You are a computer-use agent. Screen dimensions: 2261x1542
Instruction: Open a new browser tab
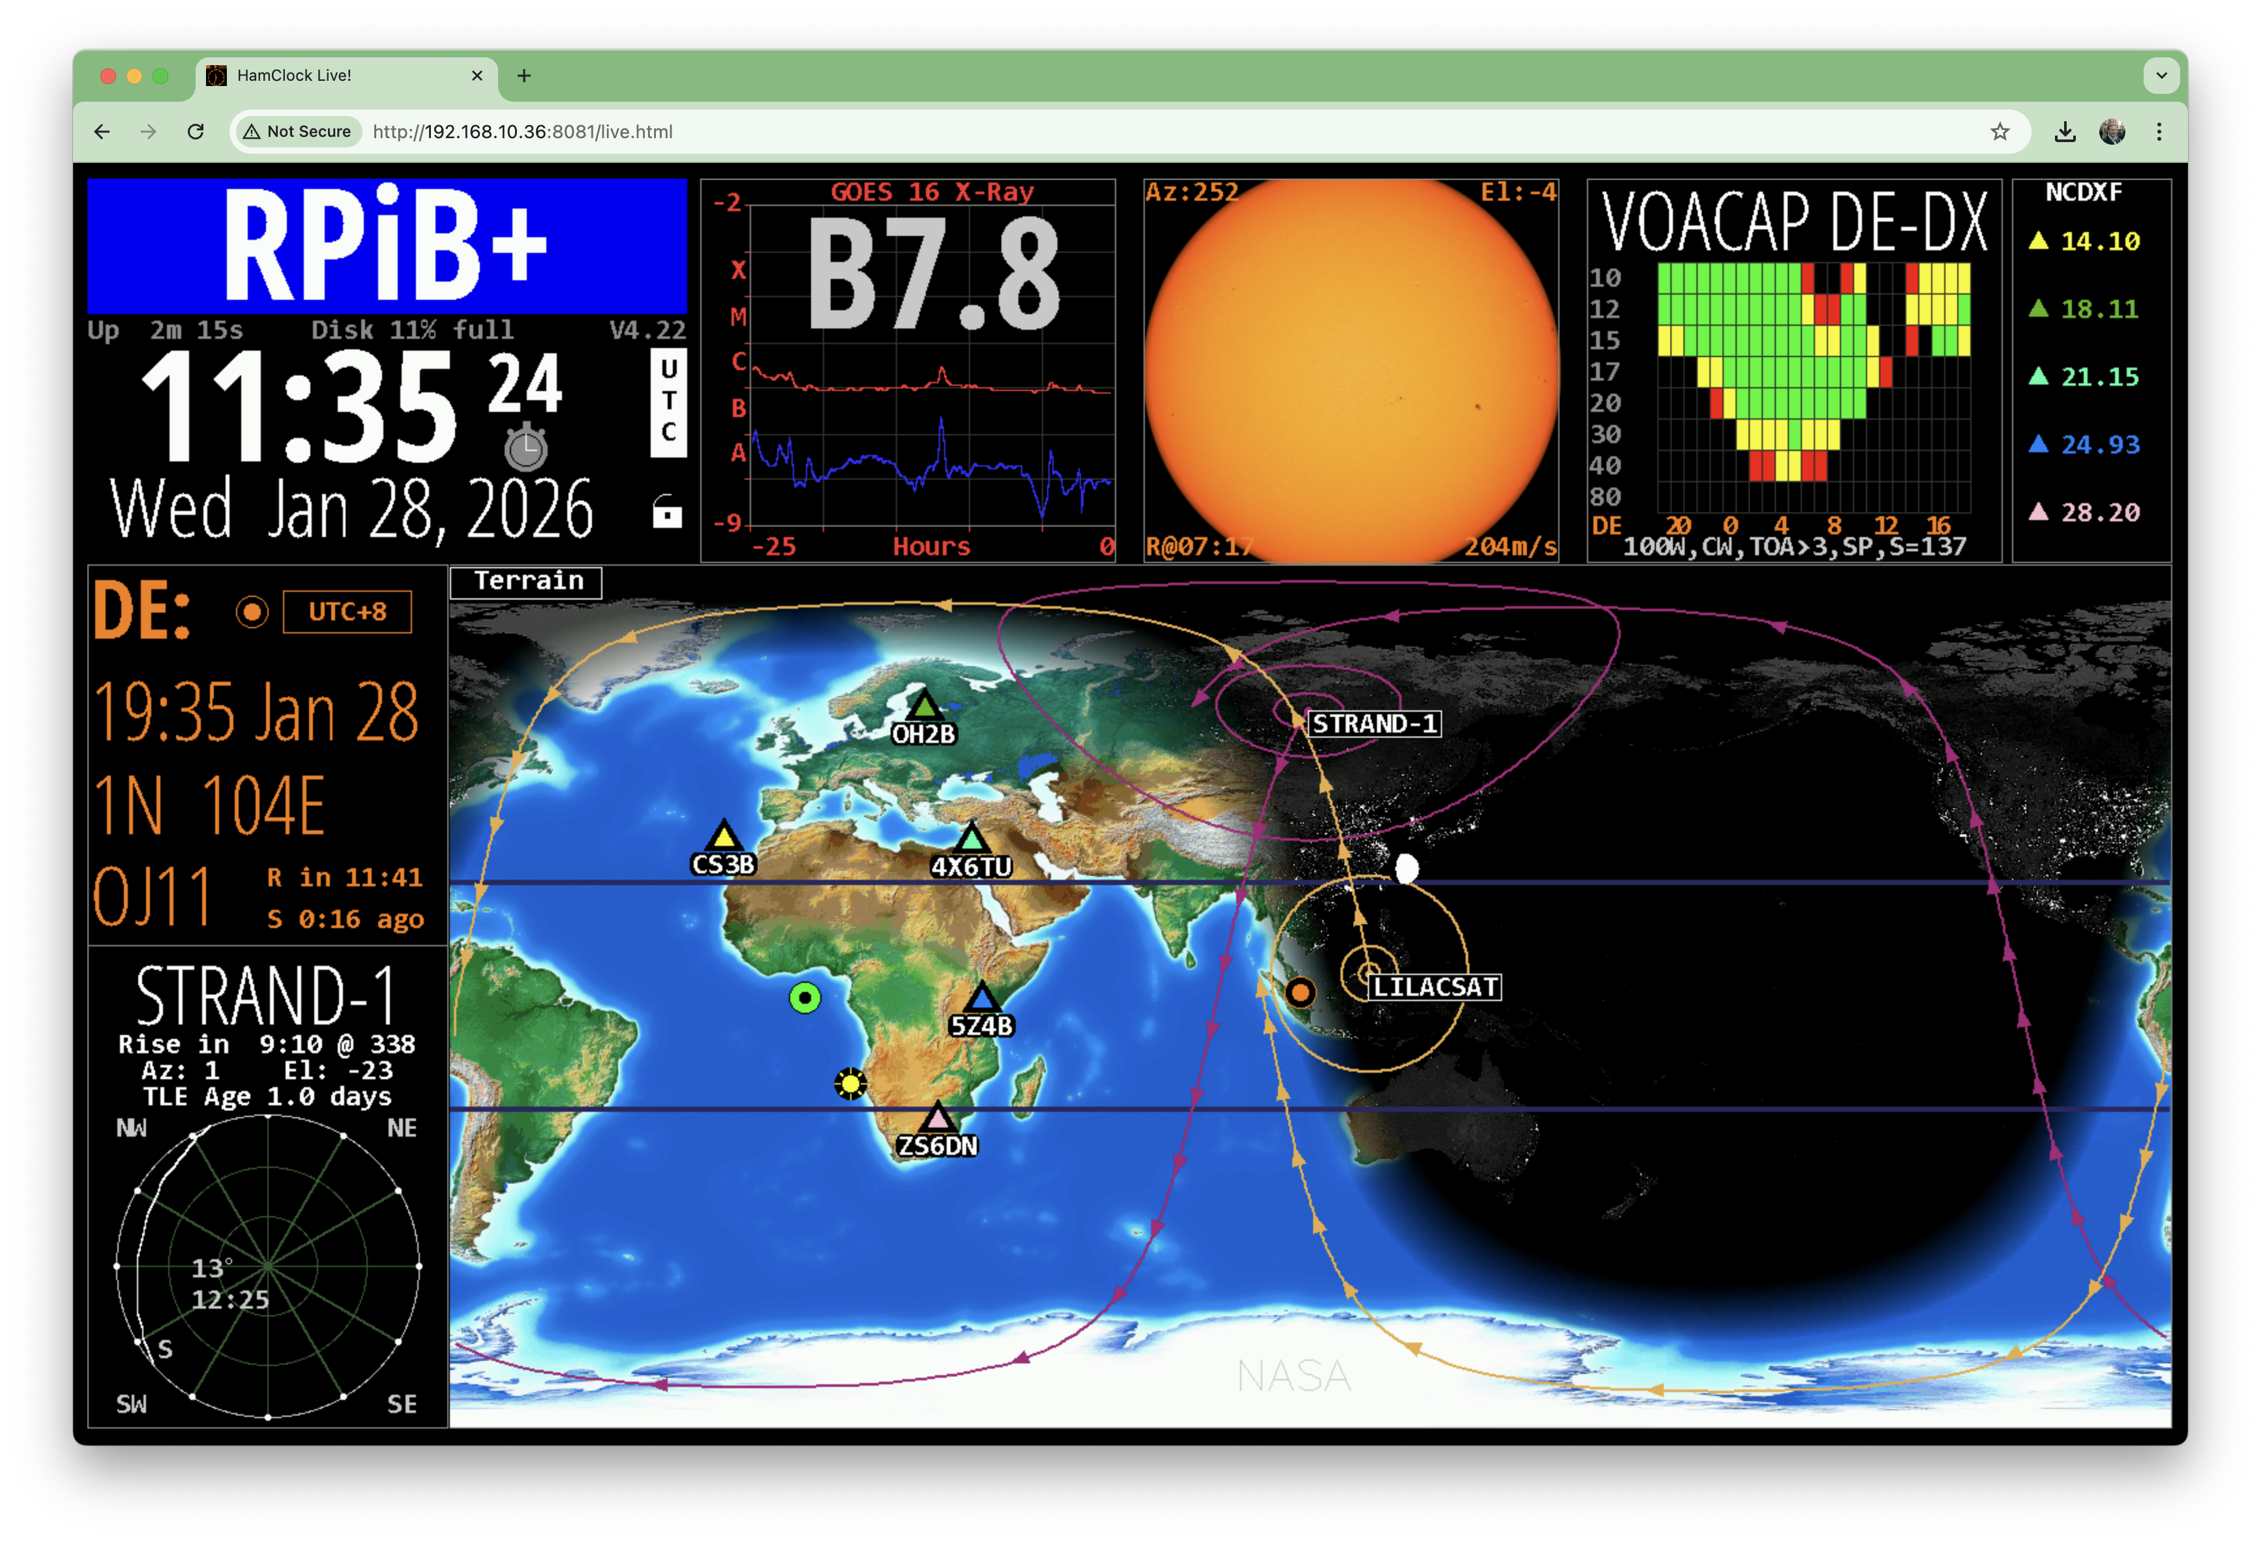coord(524,75)
